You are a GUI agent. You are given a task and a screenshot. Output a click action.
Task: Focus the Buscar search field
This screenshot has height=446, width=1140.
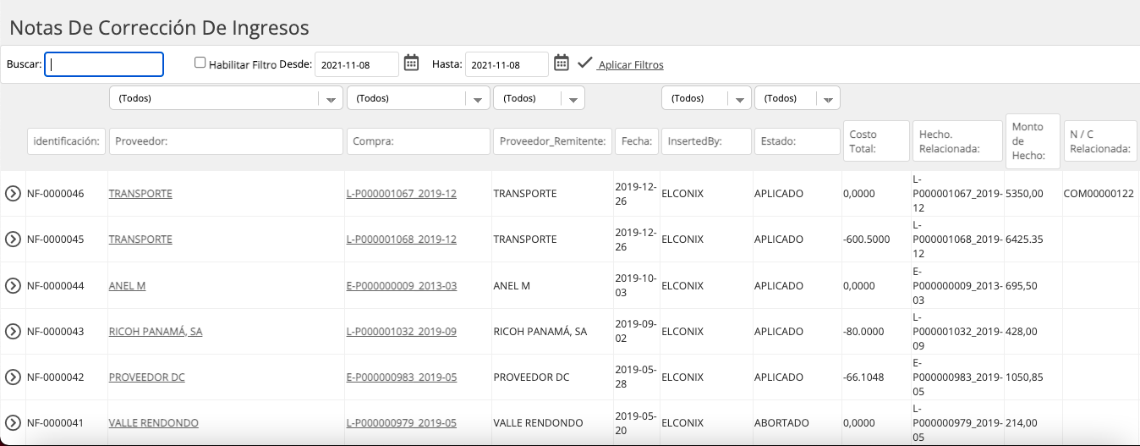click(x=104, y=64)
